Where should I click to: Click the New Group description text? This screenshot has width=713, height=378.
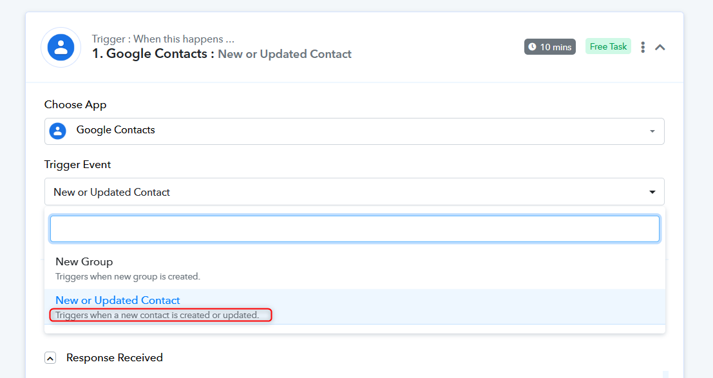pyautogui.click(x=128, y=276)
